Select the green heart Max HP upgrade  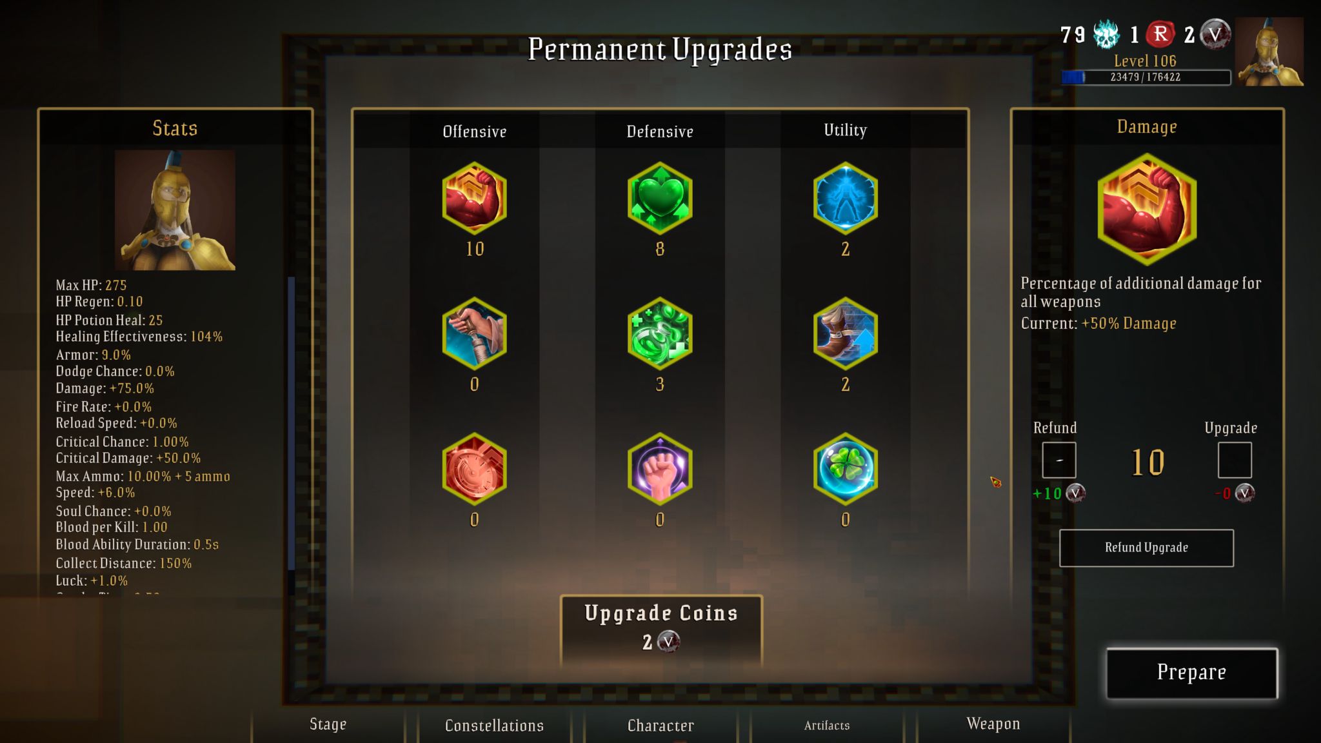[x=660, y=198]
